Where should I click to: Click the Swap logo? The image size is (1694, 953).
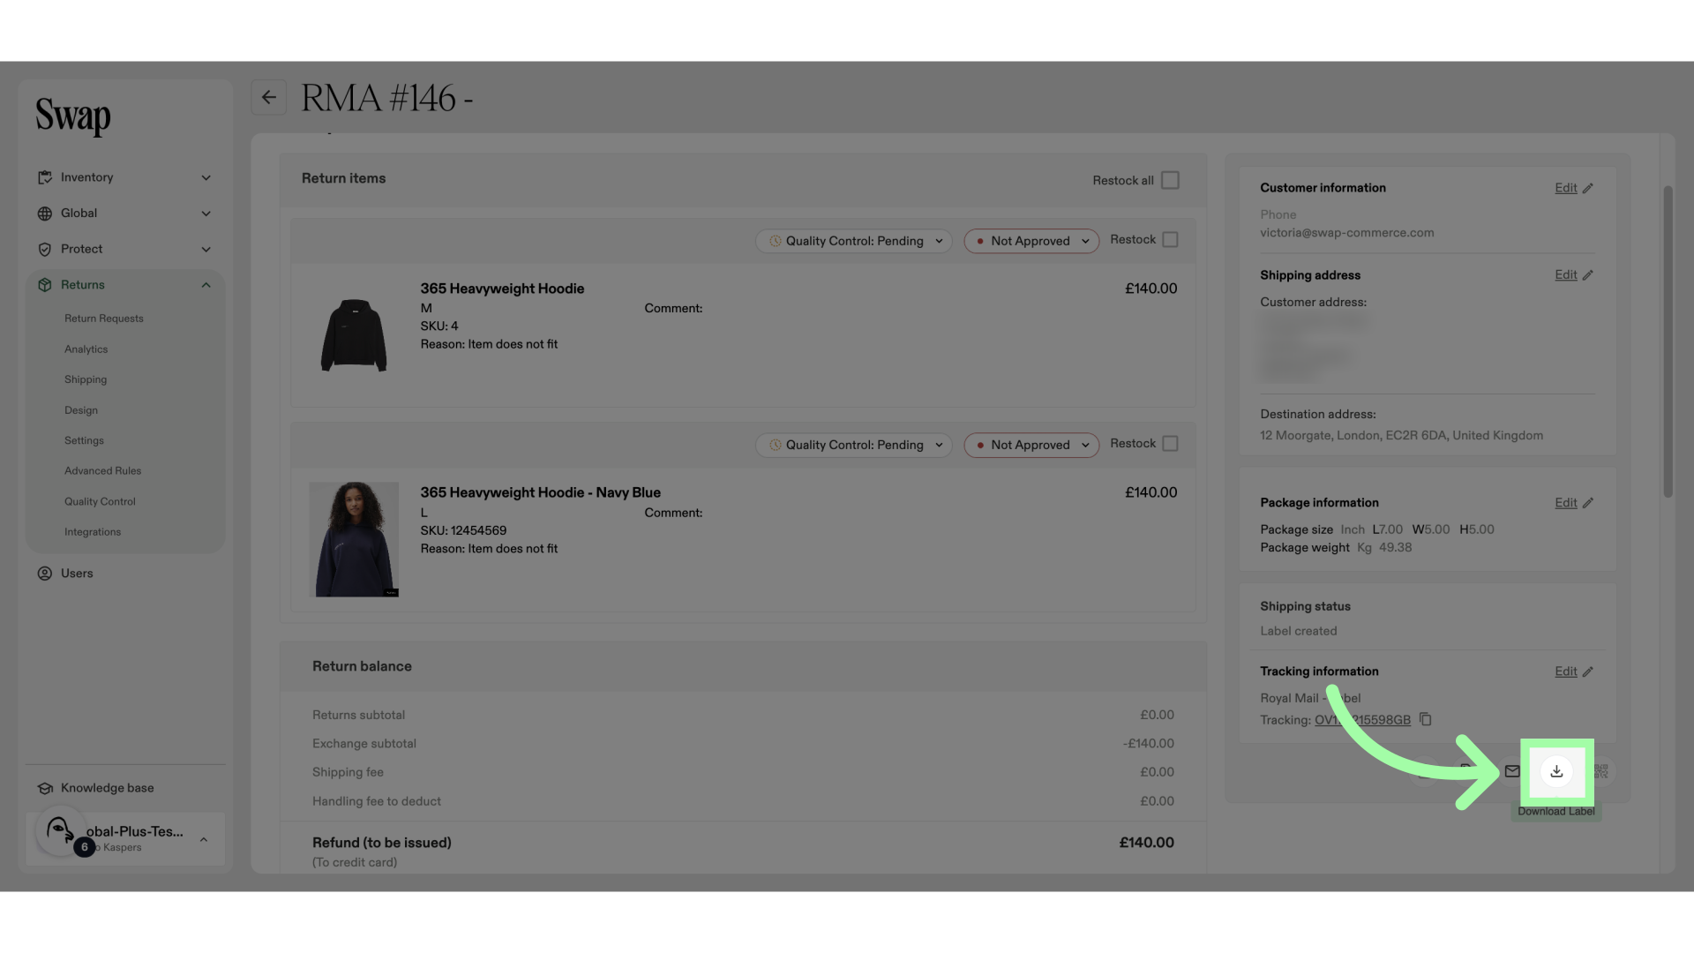coord(73,116)
